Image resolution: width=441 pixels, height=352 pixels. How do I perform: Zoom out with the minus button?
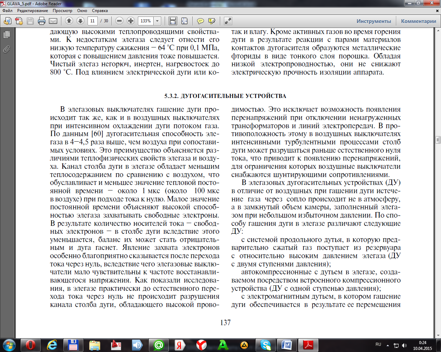(119, 21)
